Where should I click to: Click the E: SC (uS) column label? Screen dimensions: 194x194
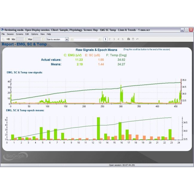tap(93, 55)
